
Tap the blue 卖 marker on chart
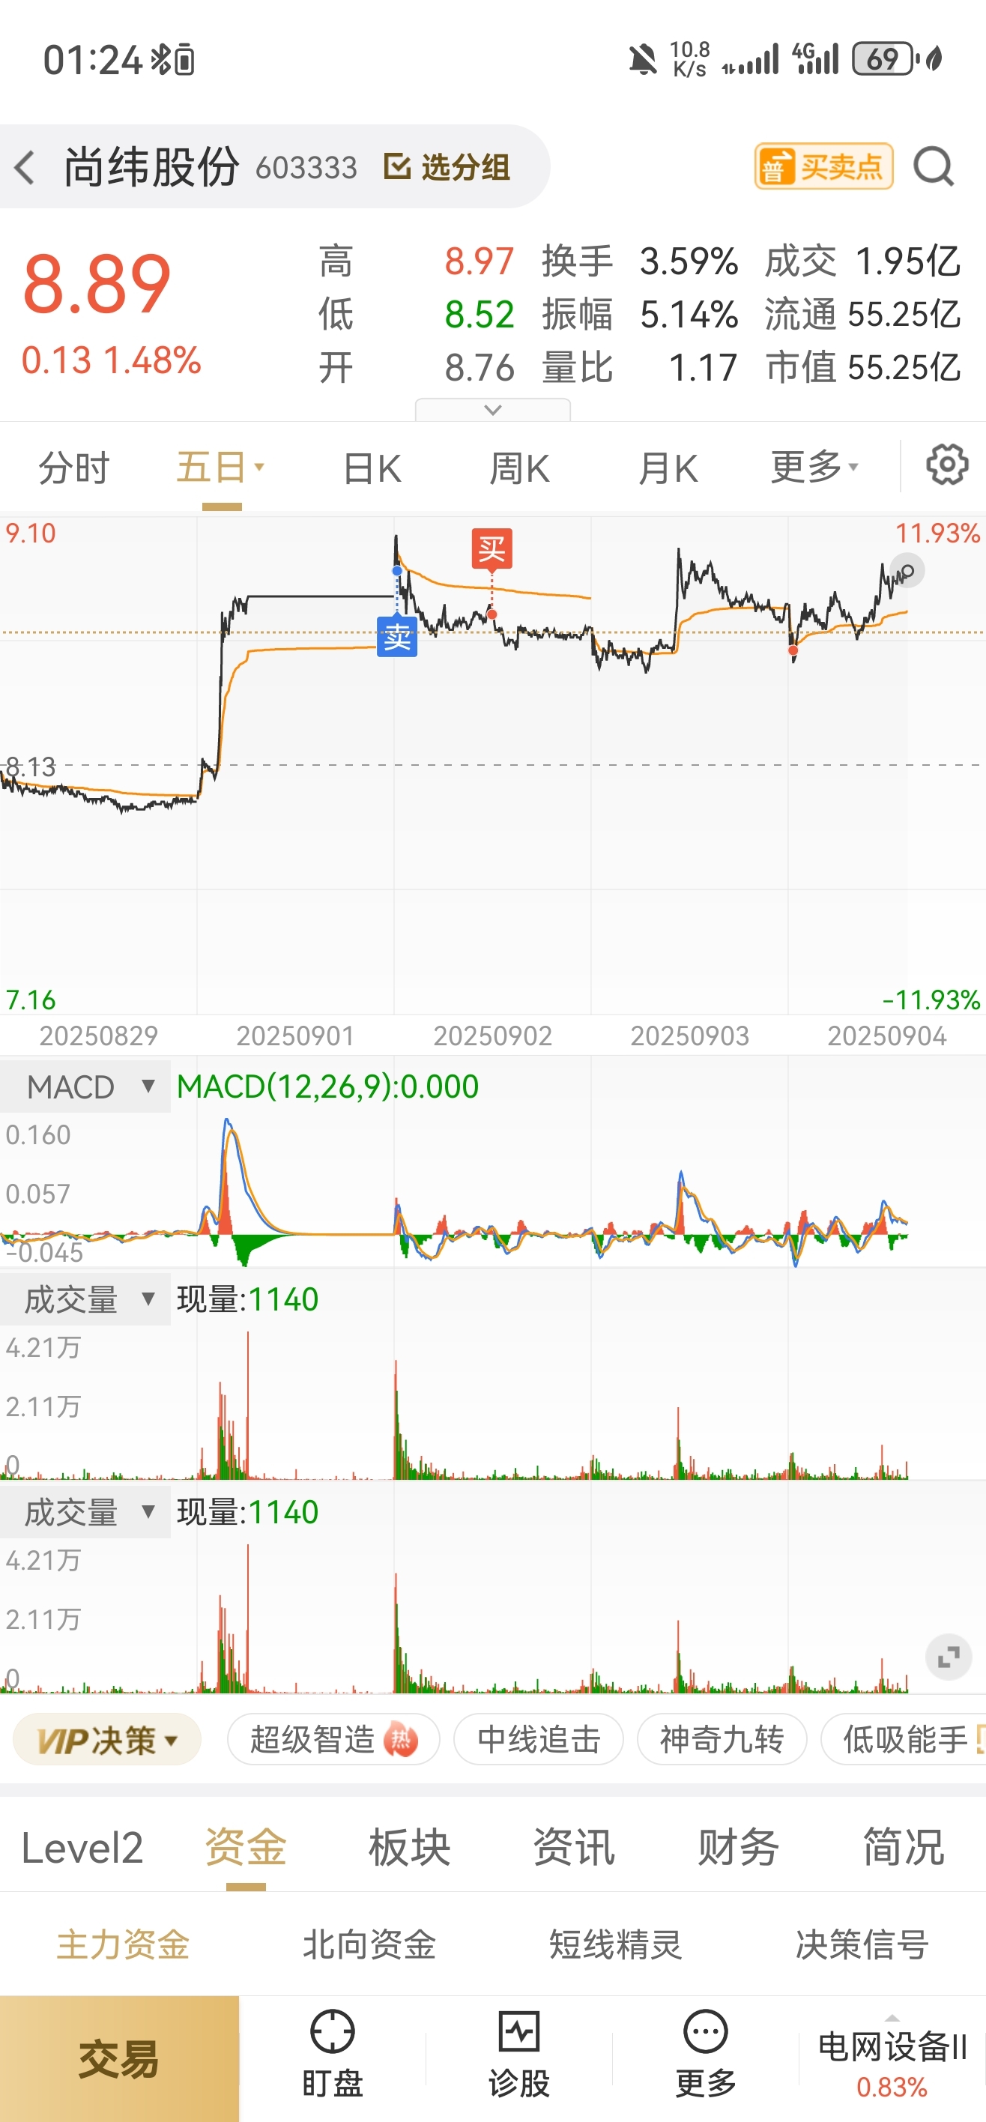pyautogui.click(x=397, y=637)
